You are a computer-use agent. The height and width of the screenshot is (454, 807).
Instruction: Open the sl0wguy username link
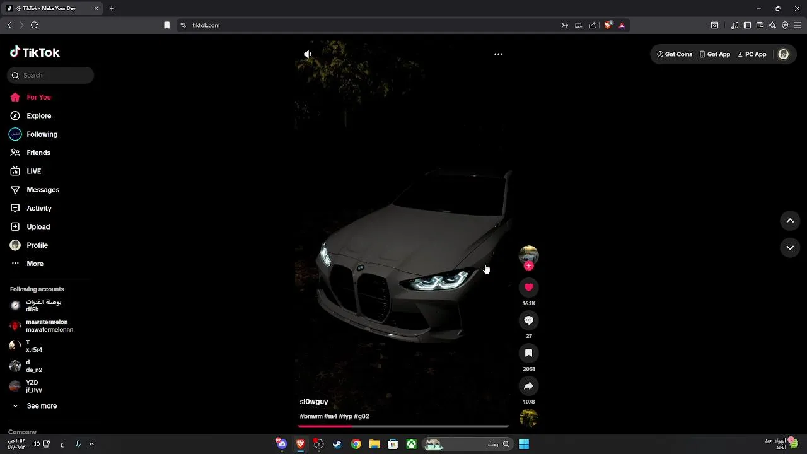(x=314, y=402)
